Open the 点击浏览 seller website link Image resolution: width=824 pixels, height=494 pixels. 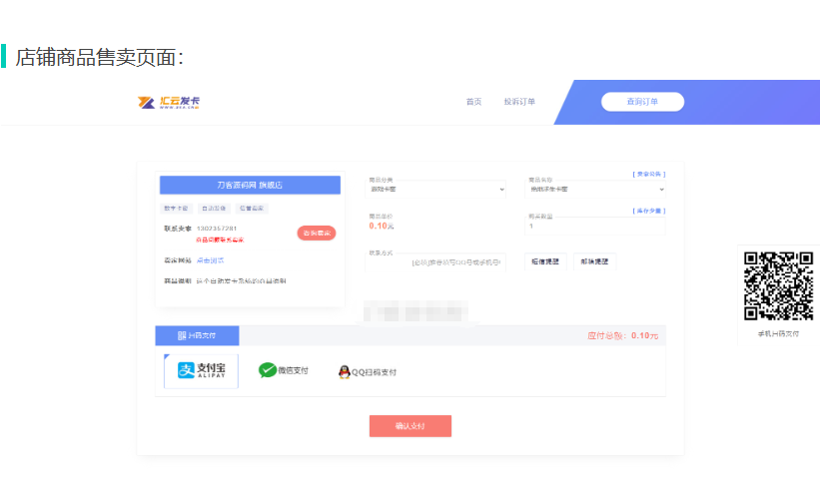210,260
